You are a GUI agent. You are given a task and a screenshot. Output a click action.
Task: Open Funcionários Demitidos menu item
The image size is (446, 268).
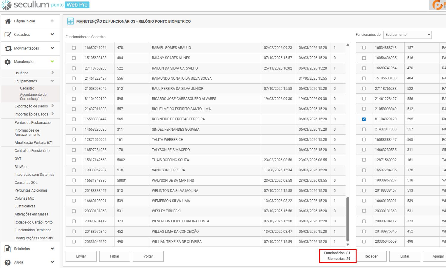point(33,230)
